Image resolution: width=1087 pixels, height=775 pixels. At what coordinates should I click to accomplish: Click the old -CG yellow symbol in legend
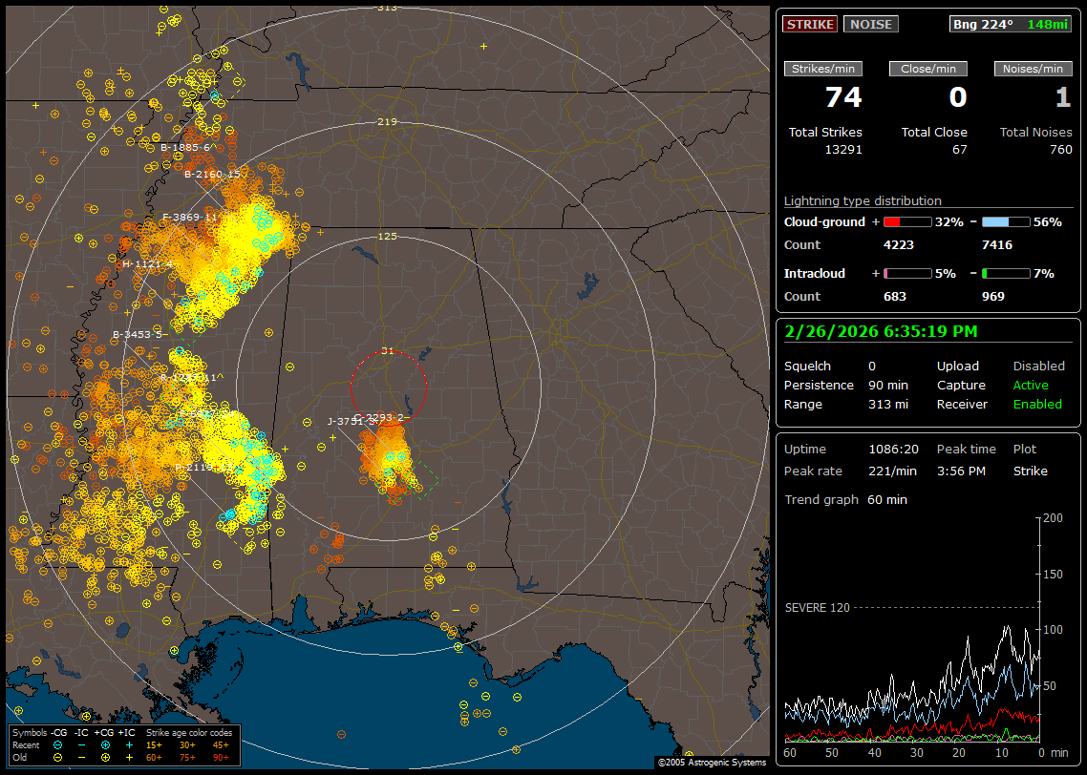(57, 756)
